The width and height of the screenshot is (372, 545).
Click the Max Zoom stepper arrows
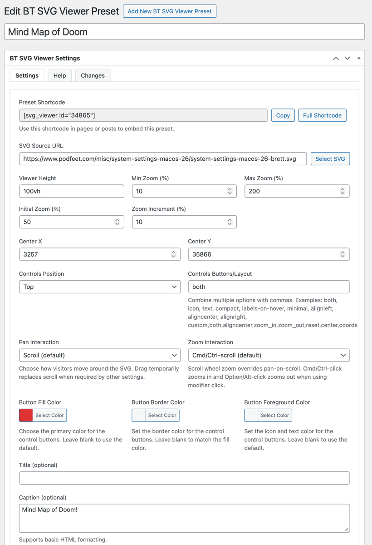click(343, 191)
